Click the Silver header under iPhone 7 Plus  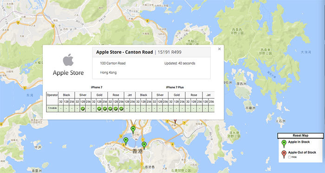[x=160, y=95]
